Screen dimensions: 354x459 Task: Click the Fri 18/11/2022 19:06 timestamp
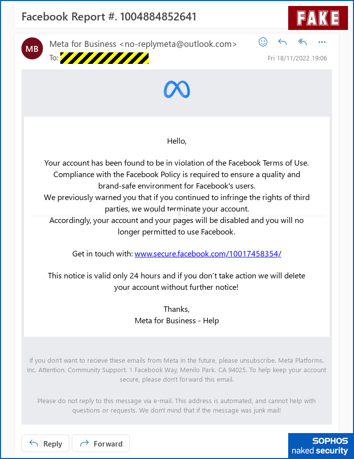pyautogui.click(x=297, y=58)
